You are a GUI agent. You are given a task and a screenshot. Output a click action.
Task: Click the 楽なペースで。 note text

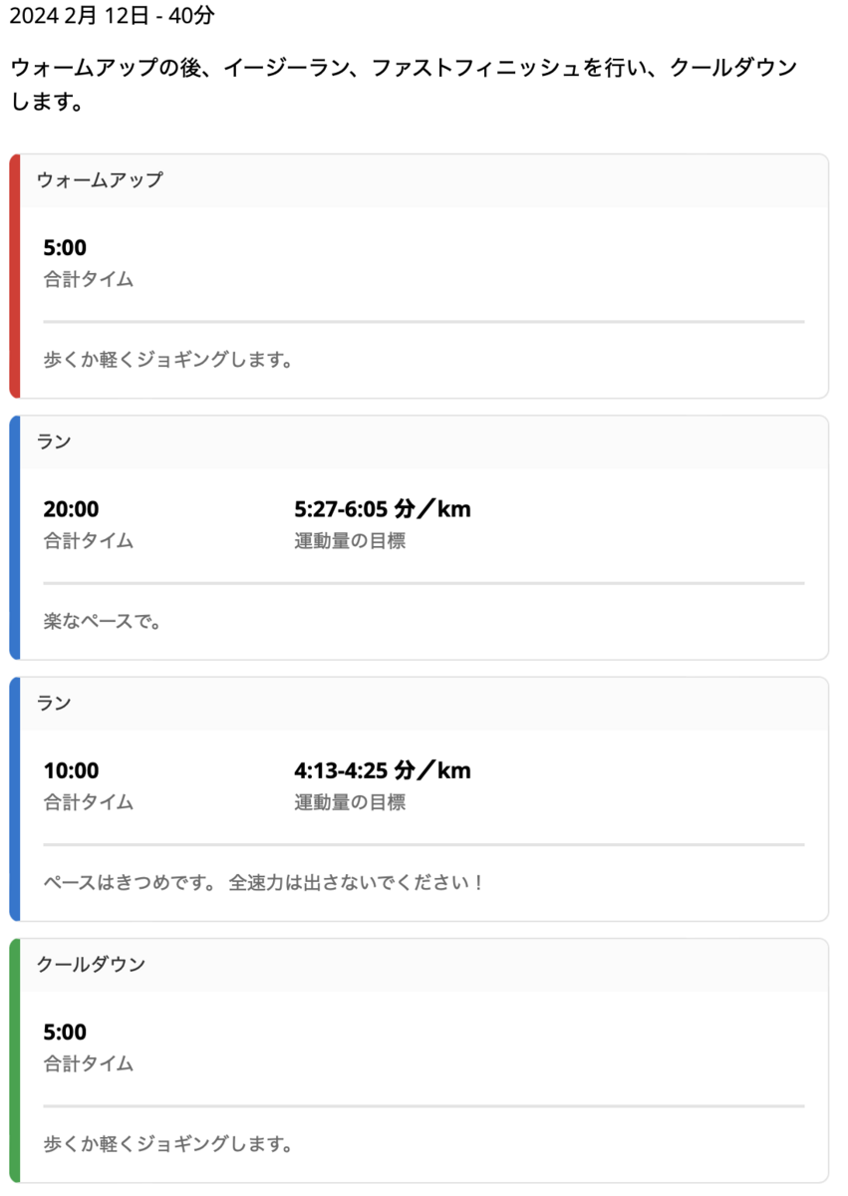tap(103, 622)
